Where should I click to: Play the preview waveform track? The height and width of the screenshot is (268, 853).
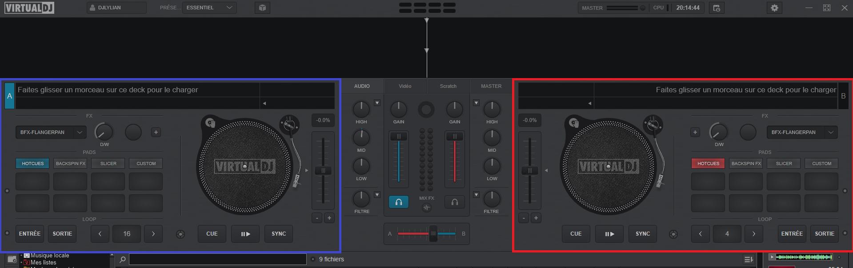772,257
